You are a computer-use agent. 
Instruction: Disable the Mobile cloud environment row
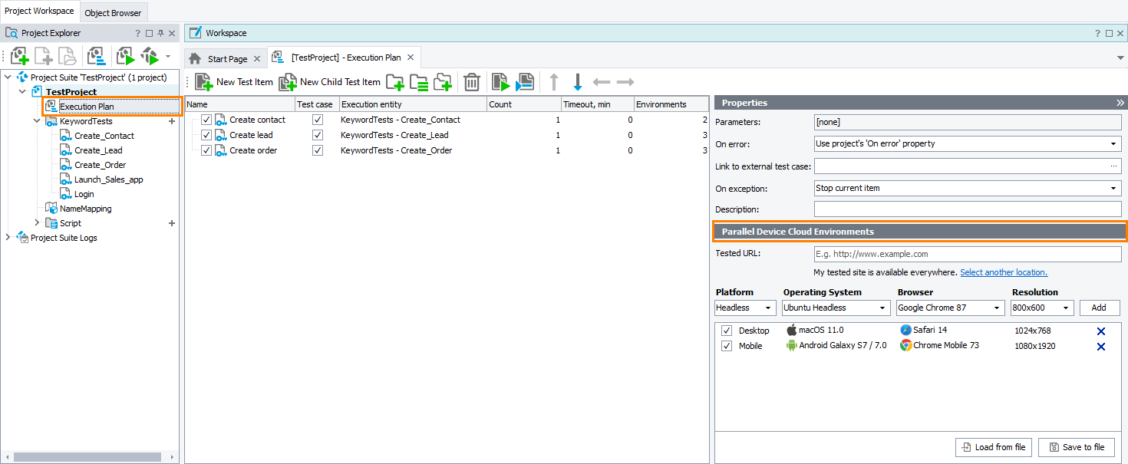tap(727, 346)
